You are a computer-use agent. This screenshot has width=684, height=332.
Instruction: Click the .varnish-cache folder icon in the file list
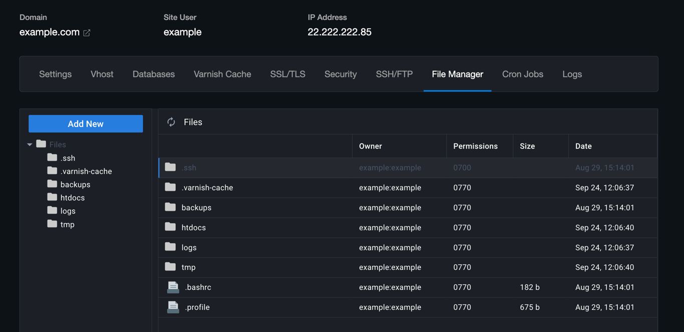tap(170, 187)
